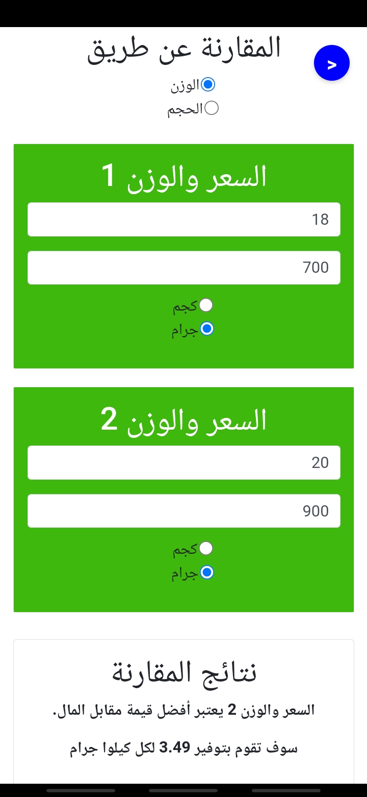Click the price field containing 20
The width and height of the screenshot is (367, 797).
point(183,463)
